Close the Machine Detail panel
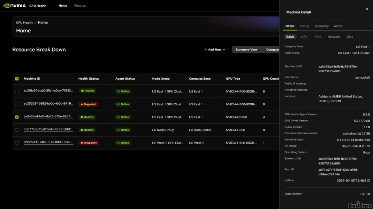This screenshot has width=373, height=209. point(367,9)
